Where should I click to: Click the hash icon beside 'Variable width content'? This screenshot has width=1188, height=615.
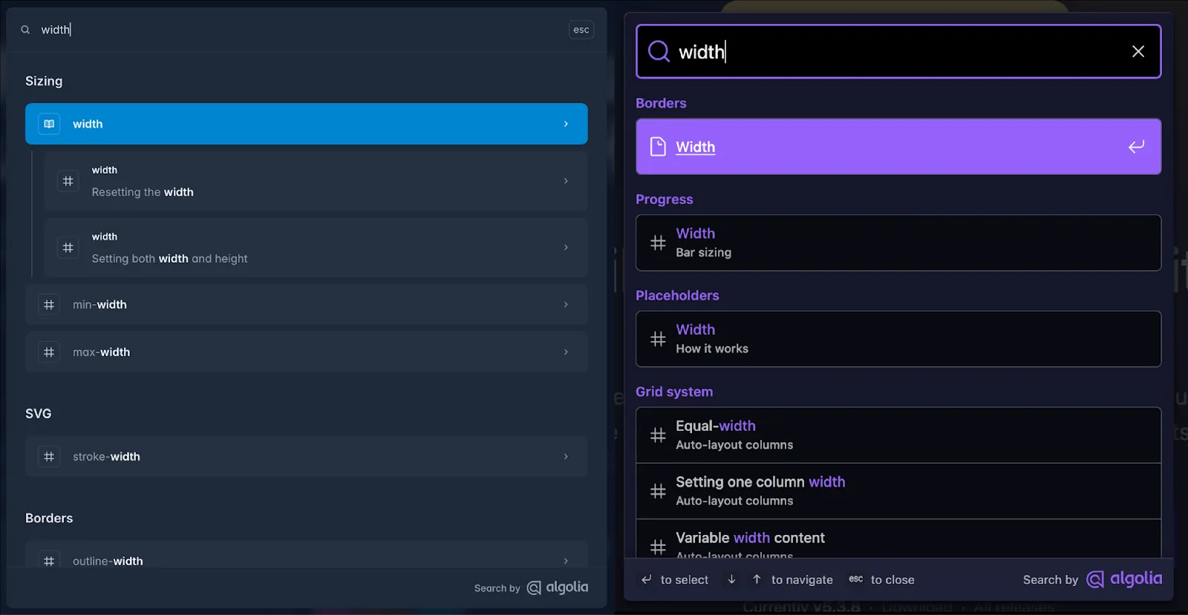tap(658, 547)
